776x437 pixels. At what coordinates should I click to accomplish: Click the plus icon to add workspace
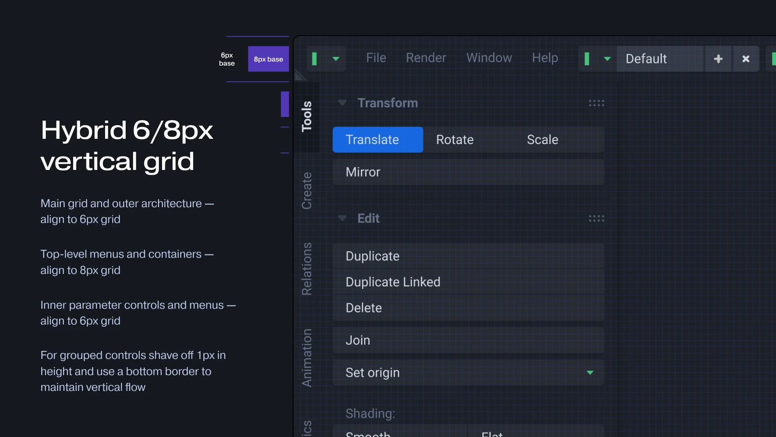coord(718,59)
